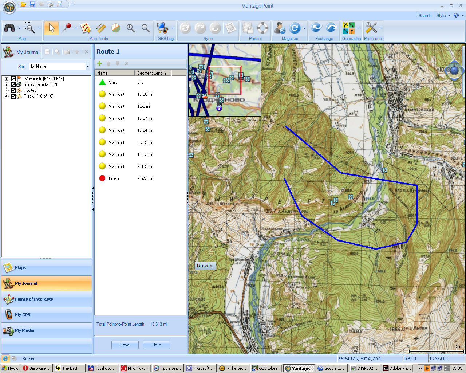Click green plus to add route point
Viewport: 466px width, 373px height.
pos(99,63)
